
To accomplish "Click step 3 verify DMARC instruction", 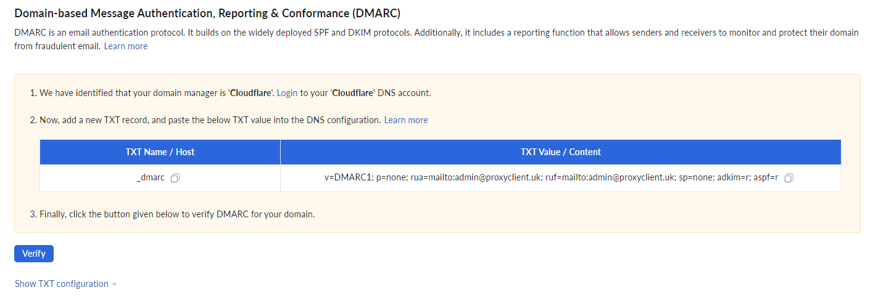I will [x=173, y=215].
